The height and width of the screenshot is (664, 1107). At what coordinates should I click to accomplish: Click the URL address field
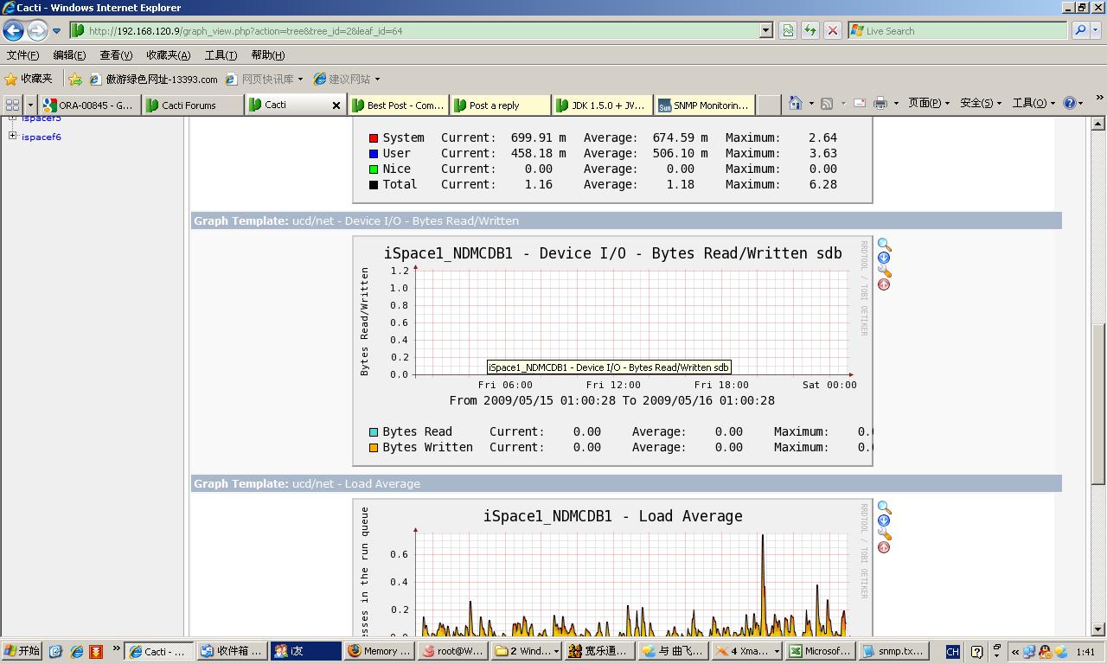[413, 30]
